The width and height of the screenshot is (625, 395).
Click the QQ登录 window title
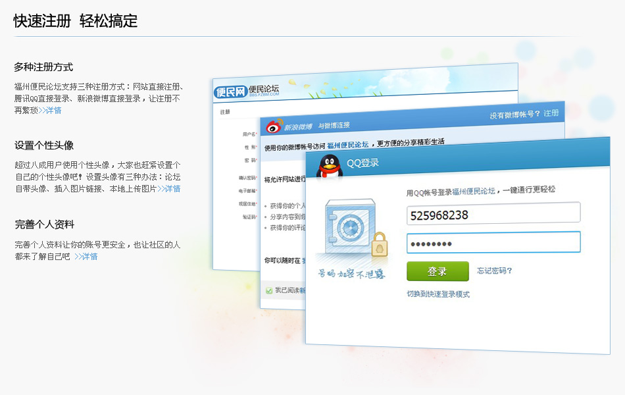(362, 163)
